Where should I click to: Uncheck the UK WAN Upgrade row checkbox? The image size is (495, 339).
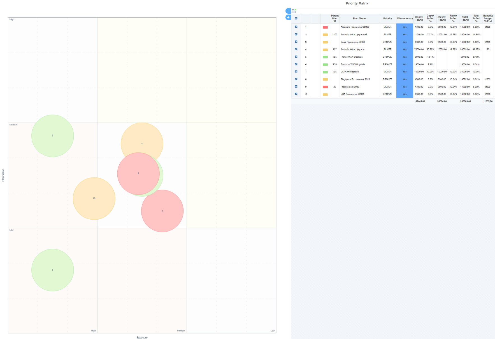pyautogui.click(x=296, y=72)
